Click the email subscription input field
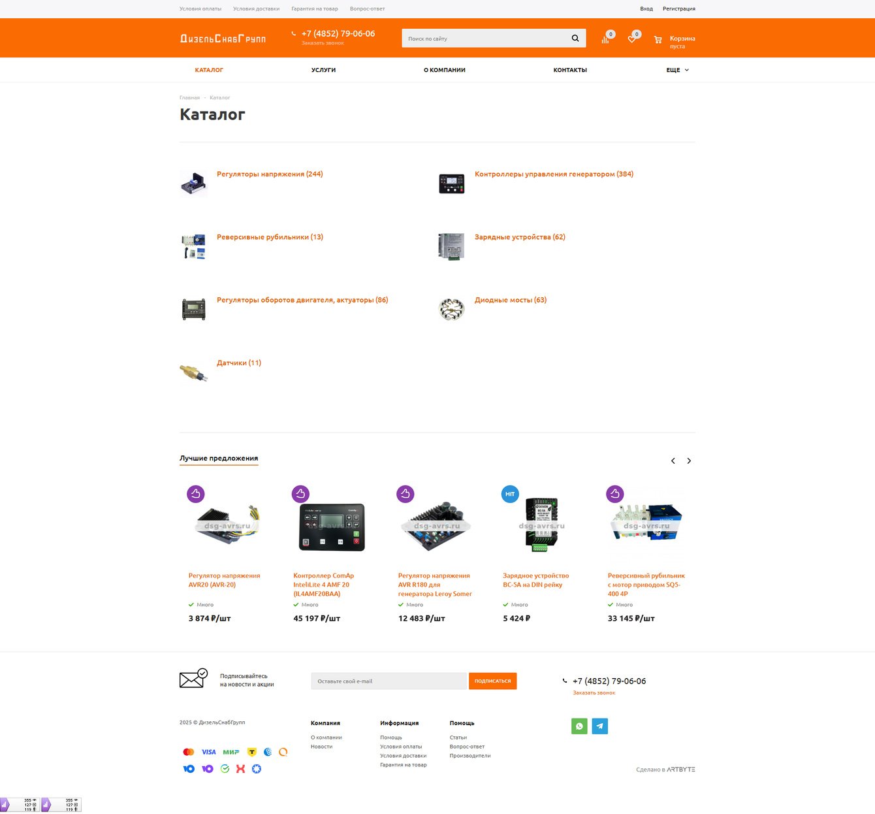875x814 pixels. tap(390, 681)
